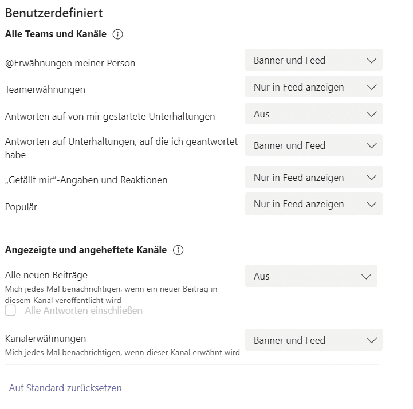This screenshot has width=413, height=409.
Task: Click chevron arrow of Kanalerwähnungen dropdown
Action: (x=371, y=340)
